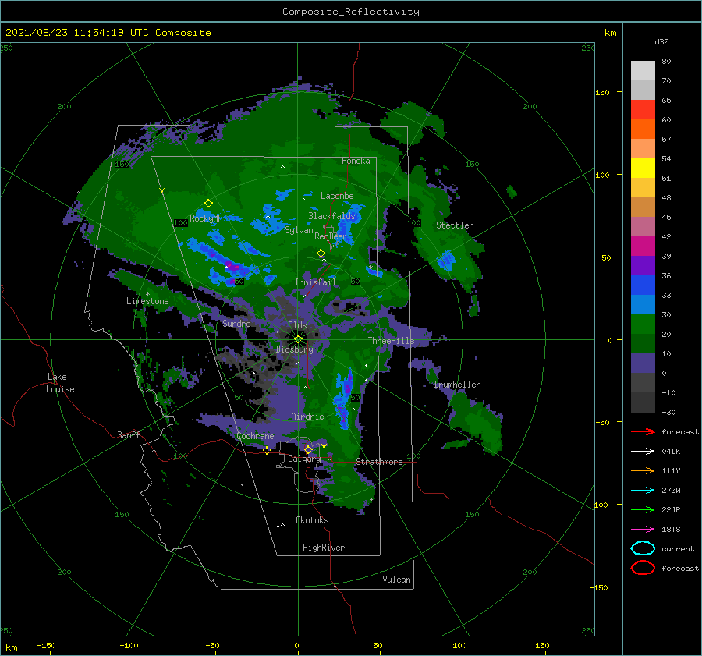Viewport: 702px width, 656px height.
Task: Click the Stettler town label
Action: [x=455, y=225]
